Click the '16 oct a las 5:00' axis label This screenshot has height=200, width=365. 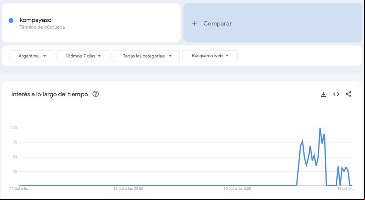237,189
